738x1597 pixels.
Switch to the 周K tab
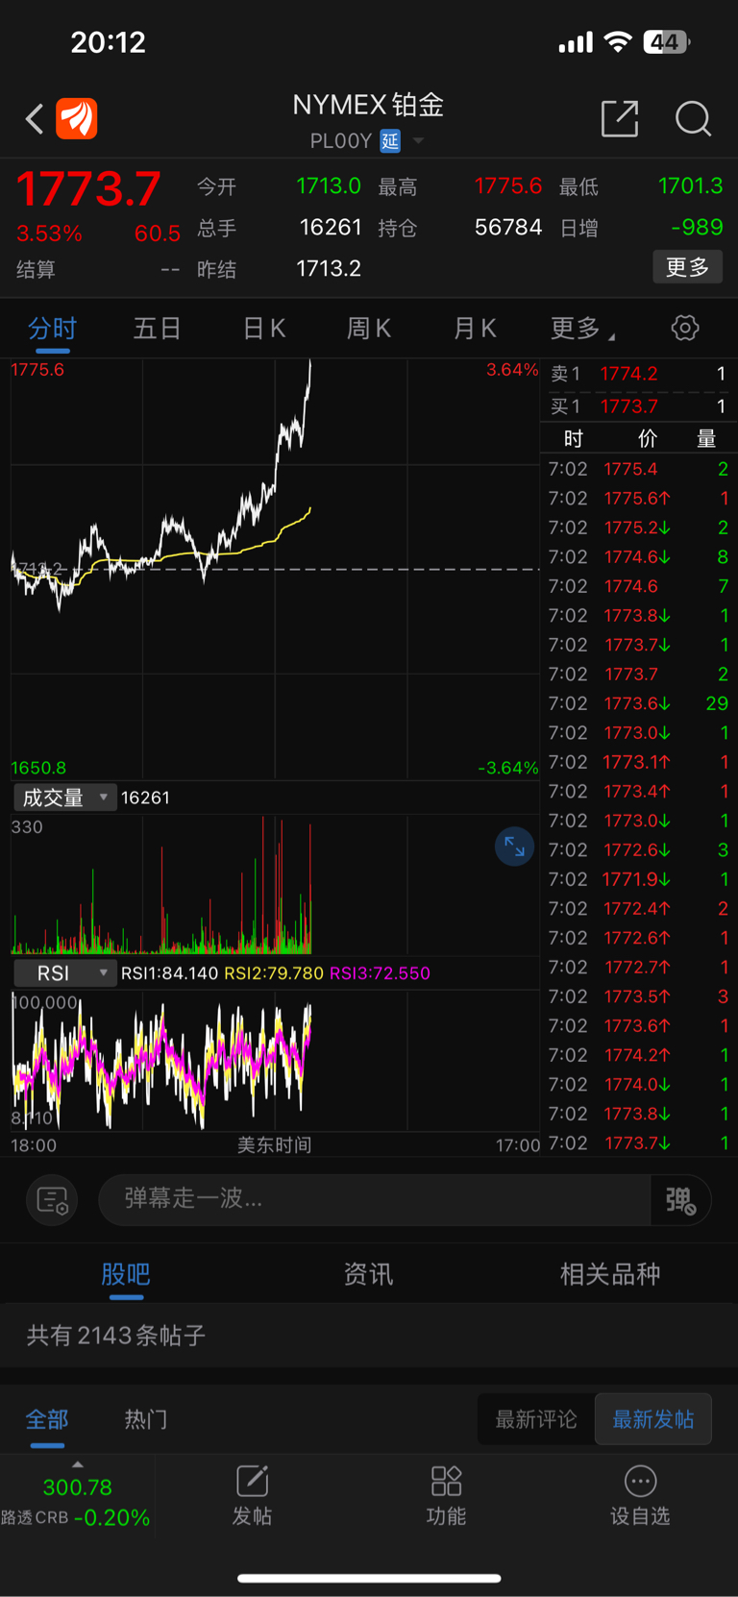pos(368,329)
